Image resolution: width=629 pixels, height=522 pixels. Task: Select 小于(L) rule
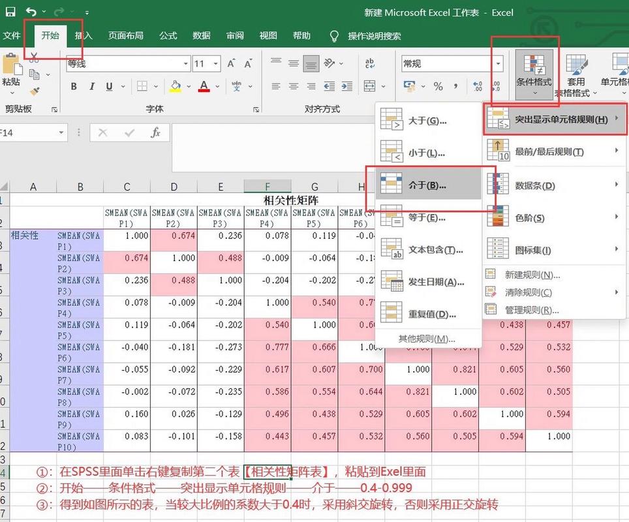[428, 153]
